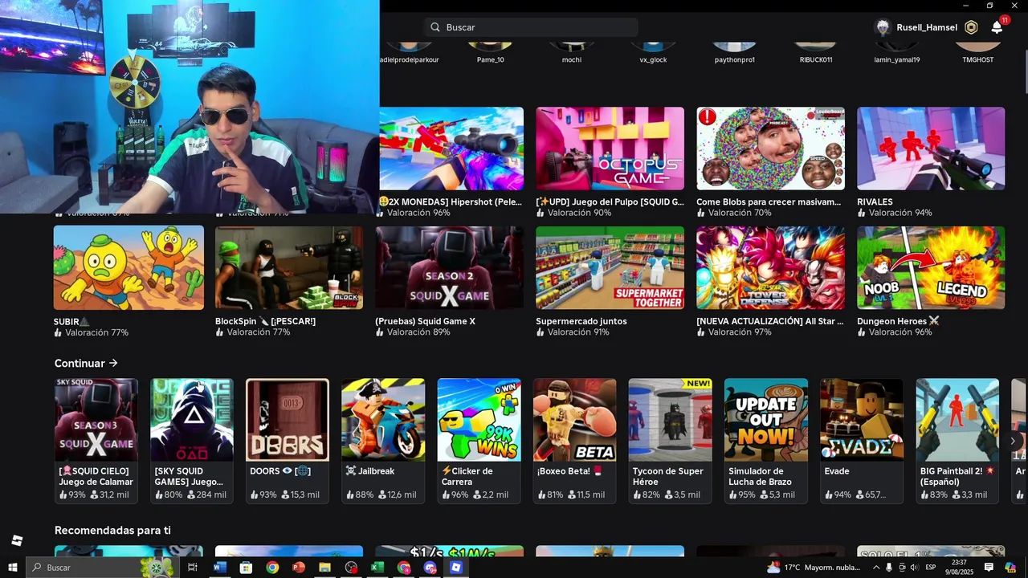Open the Hipershot 2X MONEDAS game thumbnail

pyautogui.click(x=451, y=149)
